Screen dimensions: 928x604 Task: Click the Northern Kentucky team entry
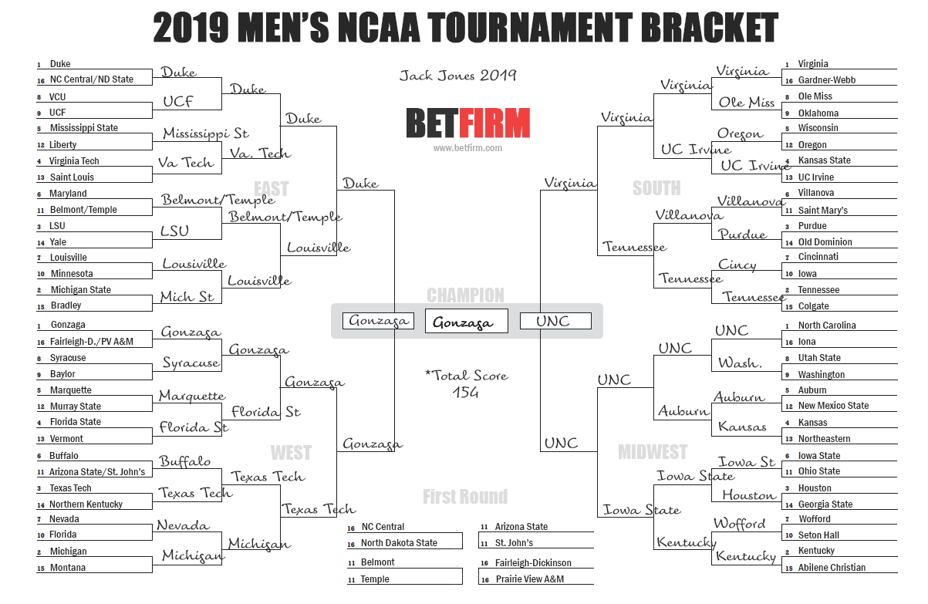pos(86,504)
